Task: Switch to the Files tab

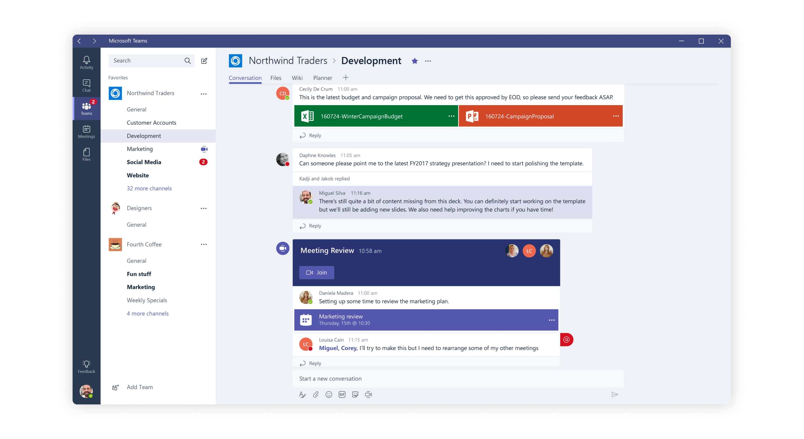Action: [x=276, y=77]
